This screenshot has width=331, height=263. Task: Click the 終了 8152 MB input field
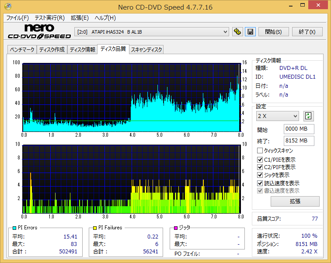pos(299,141)
